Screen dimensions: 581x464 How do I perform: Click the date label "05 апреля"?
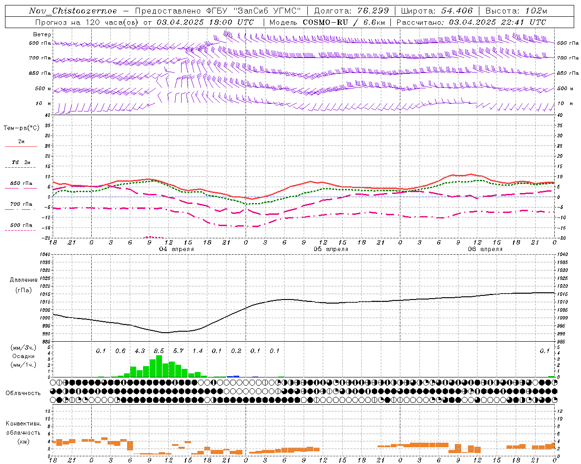[331, 249]
